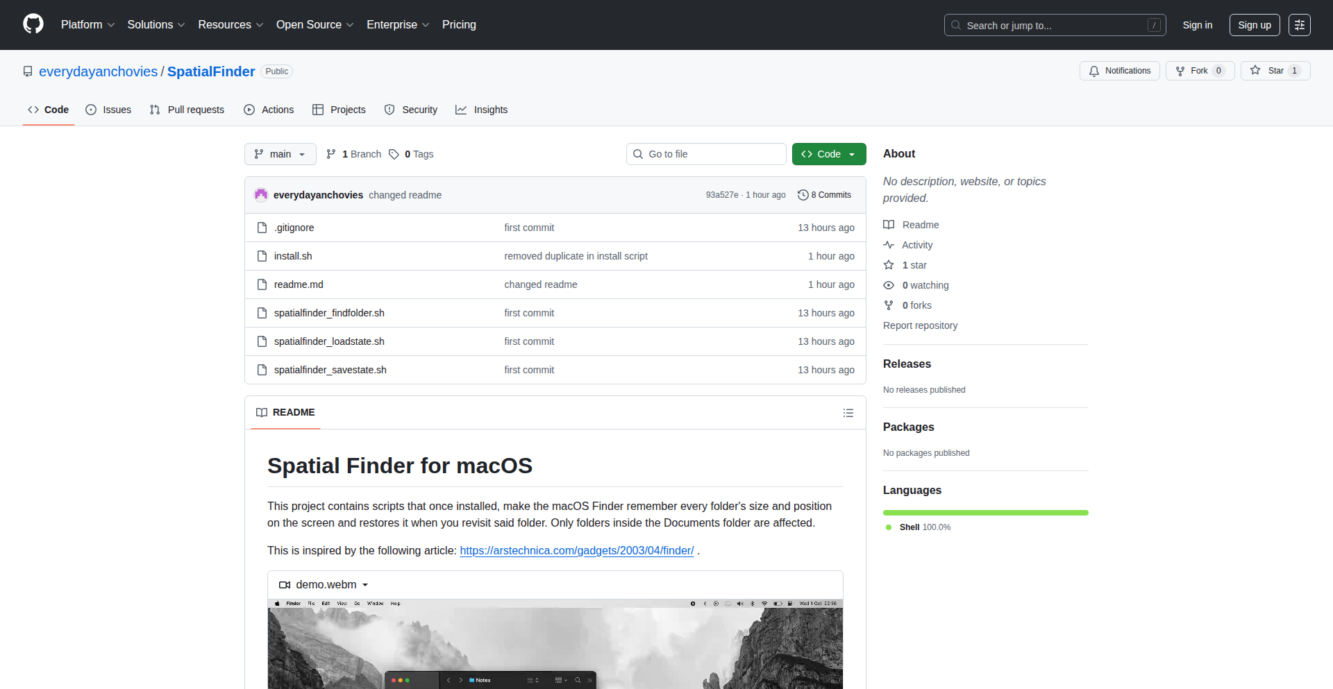Image resolution: width=1333 pixels, height=689 pixels.
Task: Go to the Pricing page
Action: 459,24
